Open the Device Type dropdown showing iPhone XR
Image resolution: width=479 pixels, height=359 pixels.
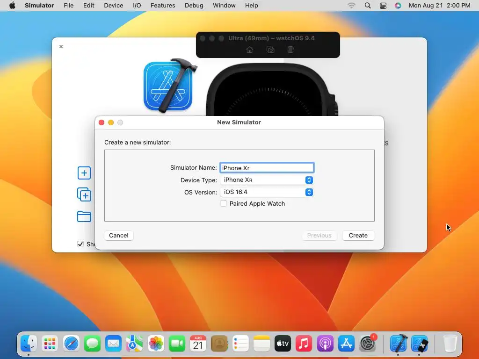[x=267, y=180]
